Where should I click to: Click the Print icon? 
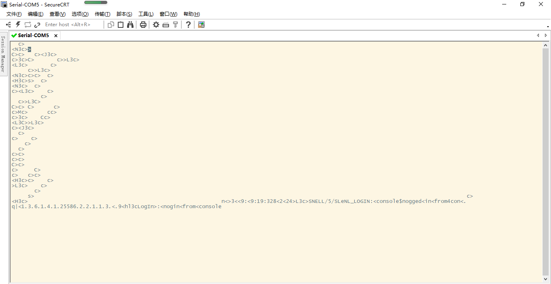point(143,25)
